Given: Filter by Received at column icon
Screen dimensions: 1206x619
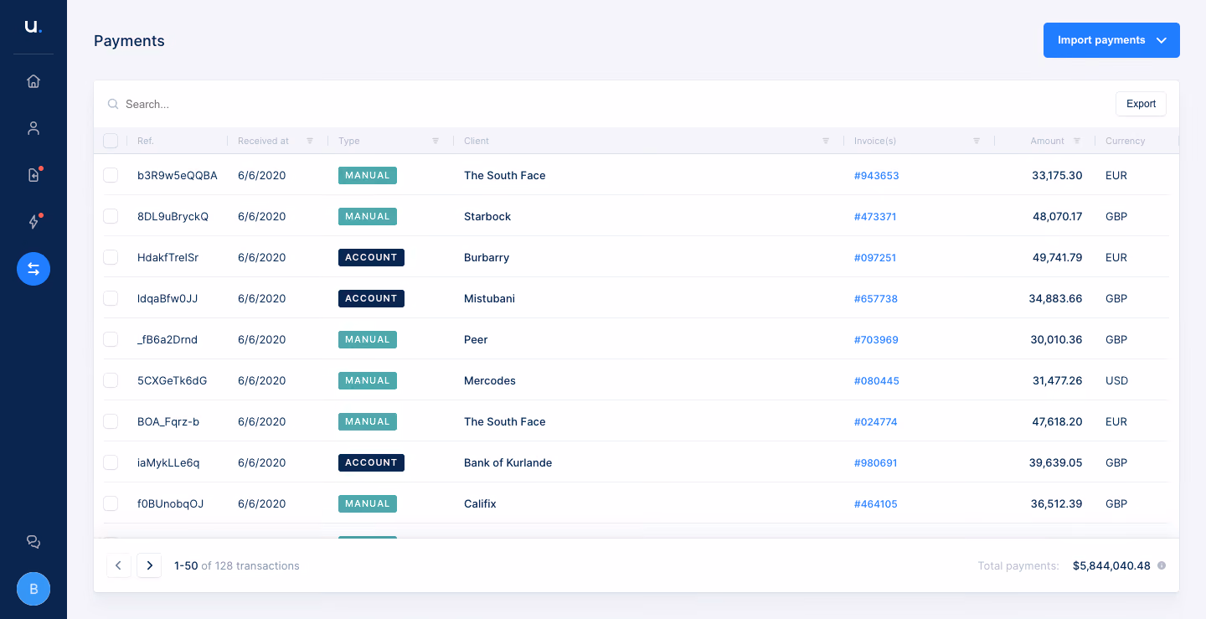Looking at the screenshot, I should tap(310, 141).
